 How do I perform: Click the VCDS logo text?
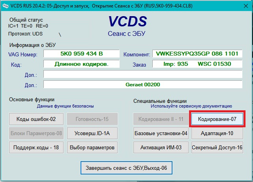(x=127, y=21)
